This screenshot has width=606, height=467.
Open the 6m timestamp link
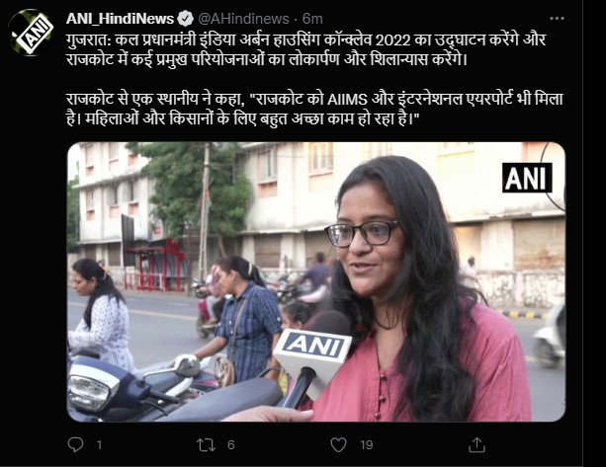(x=312, y=18)
